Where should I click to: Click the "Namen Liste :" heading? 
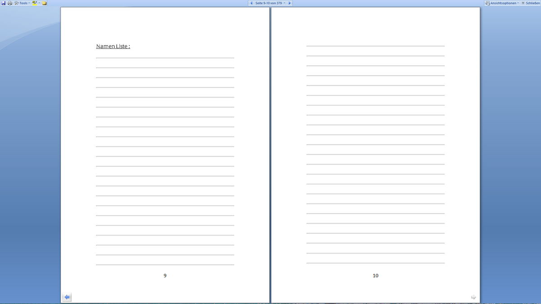[113, 46]
